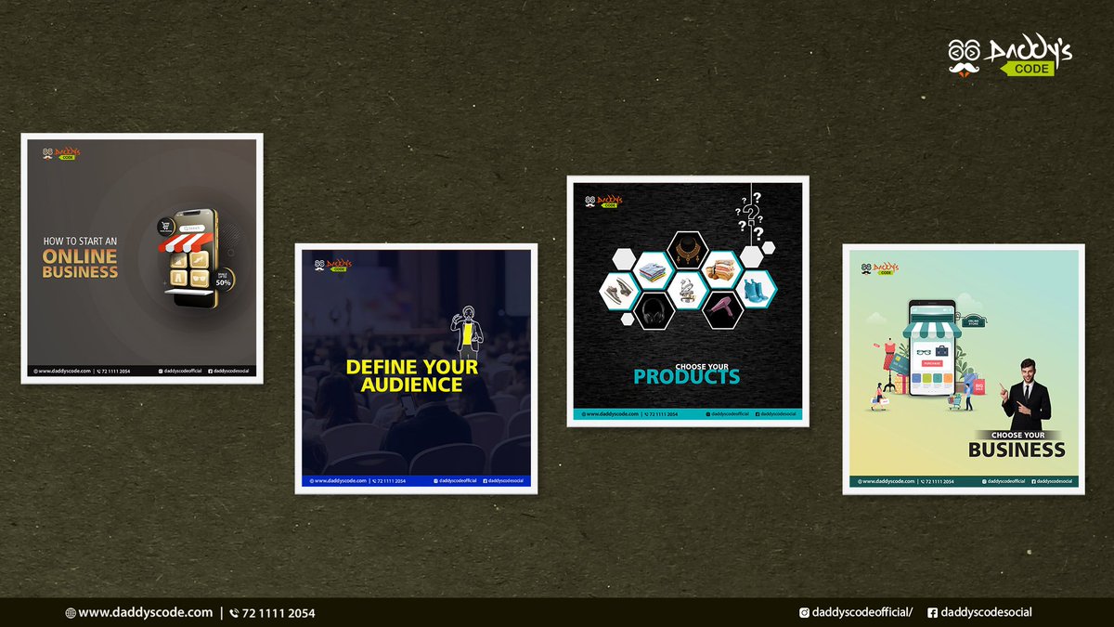Open the 'Choose Your Products' card
Screen dimensions: 1114x627
pos(688,301)
